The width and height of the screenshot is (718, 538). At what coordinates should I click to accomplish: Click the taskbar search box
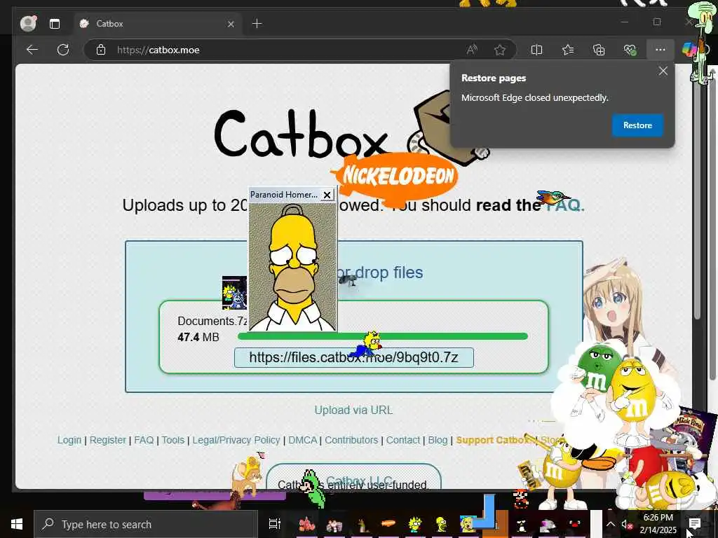[x=146, y=524]
